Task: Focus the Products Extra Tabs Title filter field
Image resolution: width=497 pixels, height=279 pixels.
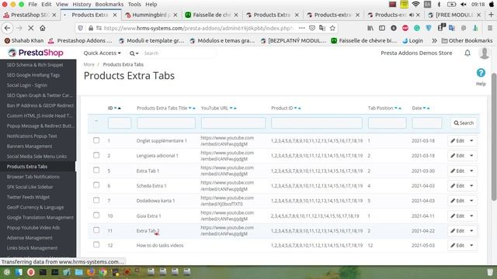Action: point(166,122)
